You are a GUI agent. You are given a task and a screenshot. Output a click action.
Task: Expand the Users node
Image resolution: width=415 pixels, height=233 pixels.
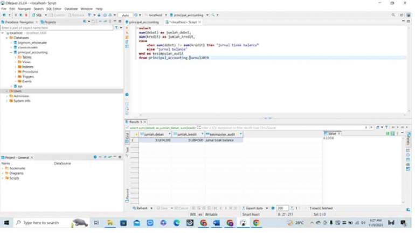[x=7, y=91]
